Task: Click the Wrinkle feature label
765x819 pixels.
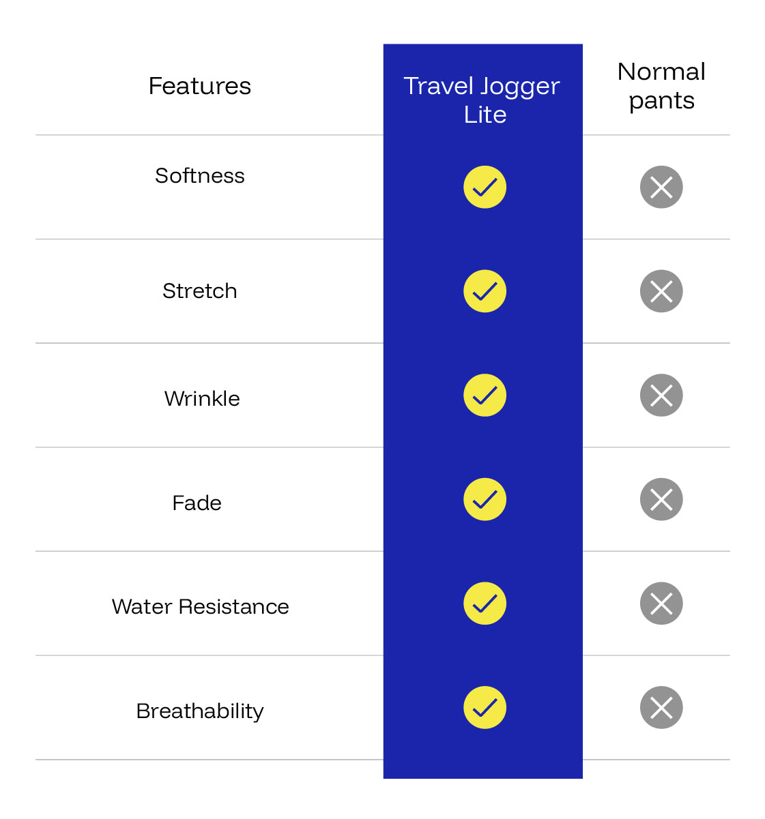Action: (202, 398)
